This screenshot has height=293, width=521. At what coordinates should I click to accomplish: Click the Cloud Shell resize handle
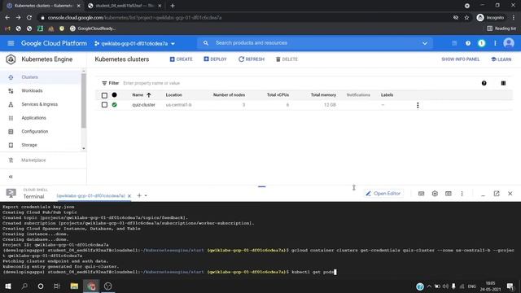coord(262,186)
